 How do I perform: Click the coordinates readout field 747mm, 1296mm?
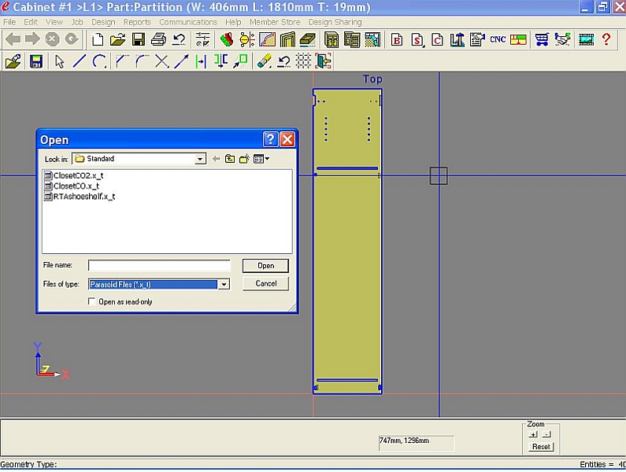click(x=416, y=442)
